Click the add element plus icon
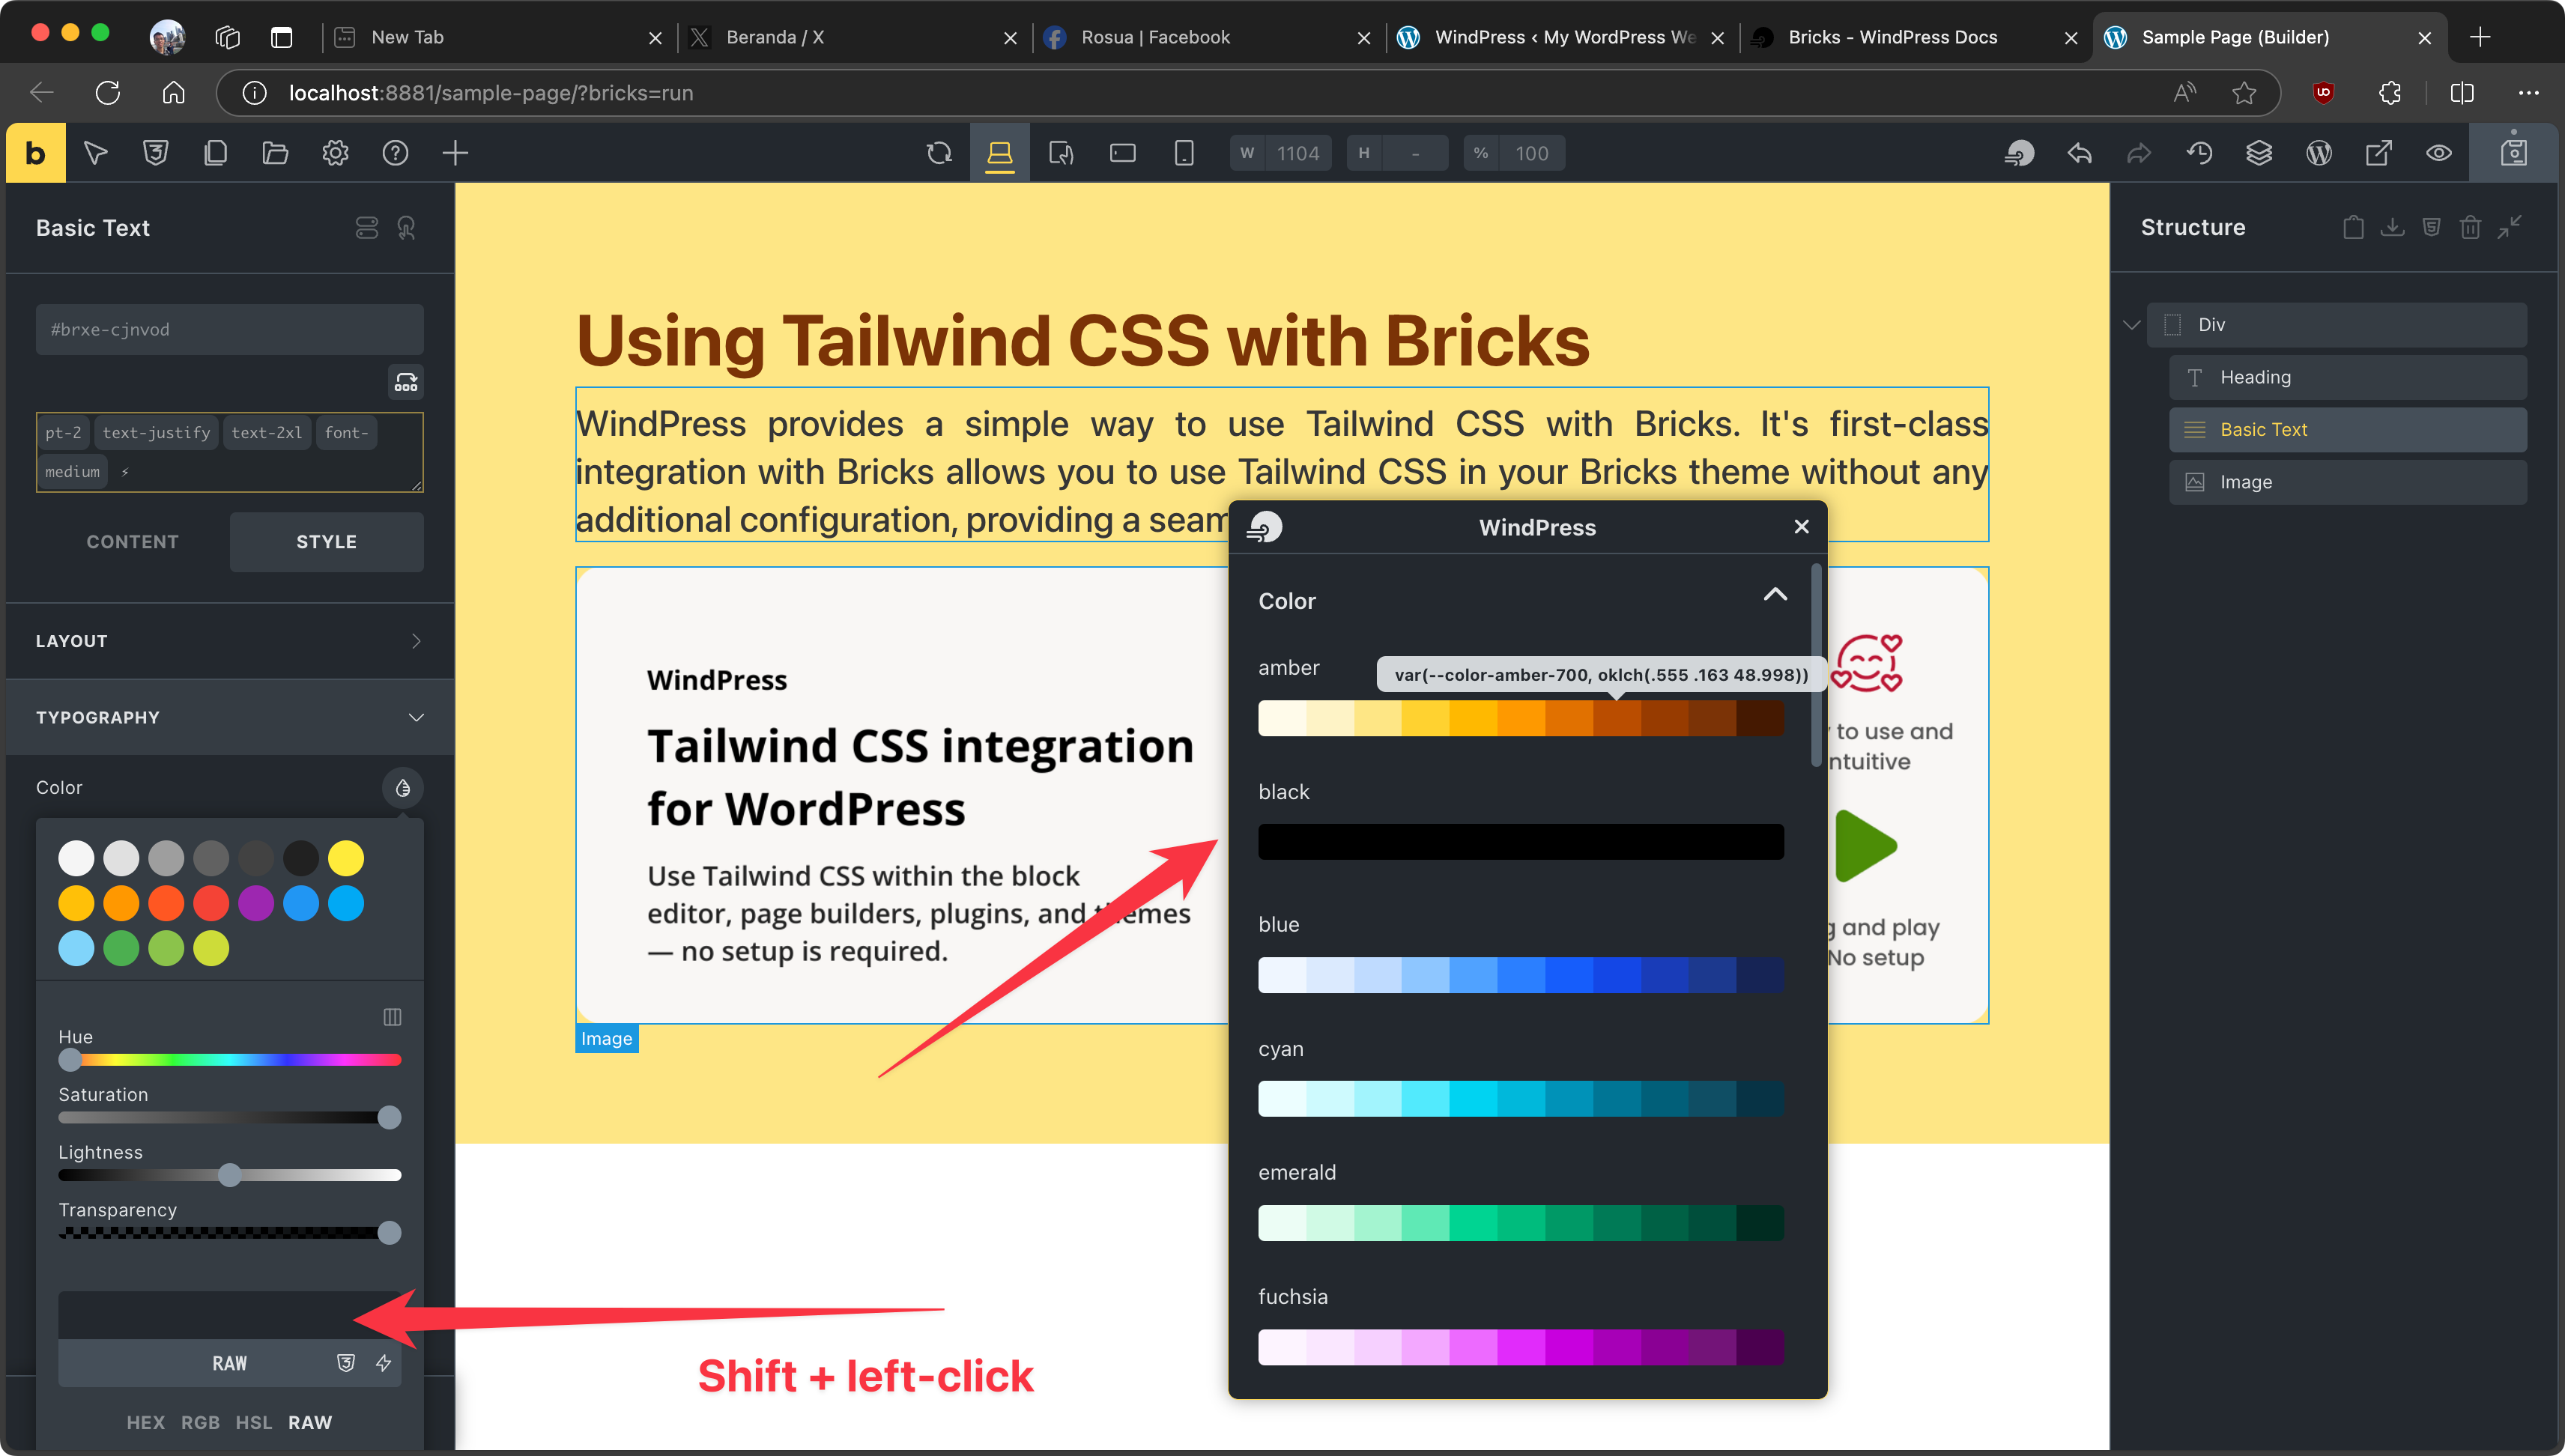Screen dimensions: 2565x1456 coord(455,153)
